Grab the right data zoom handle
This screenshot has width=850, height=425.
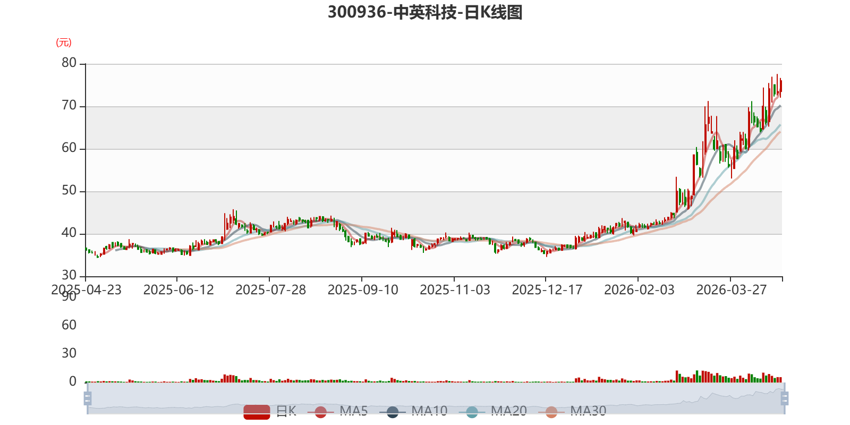click(785, 398)
